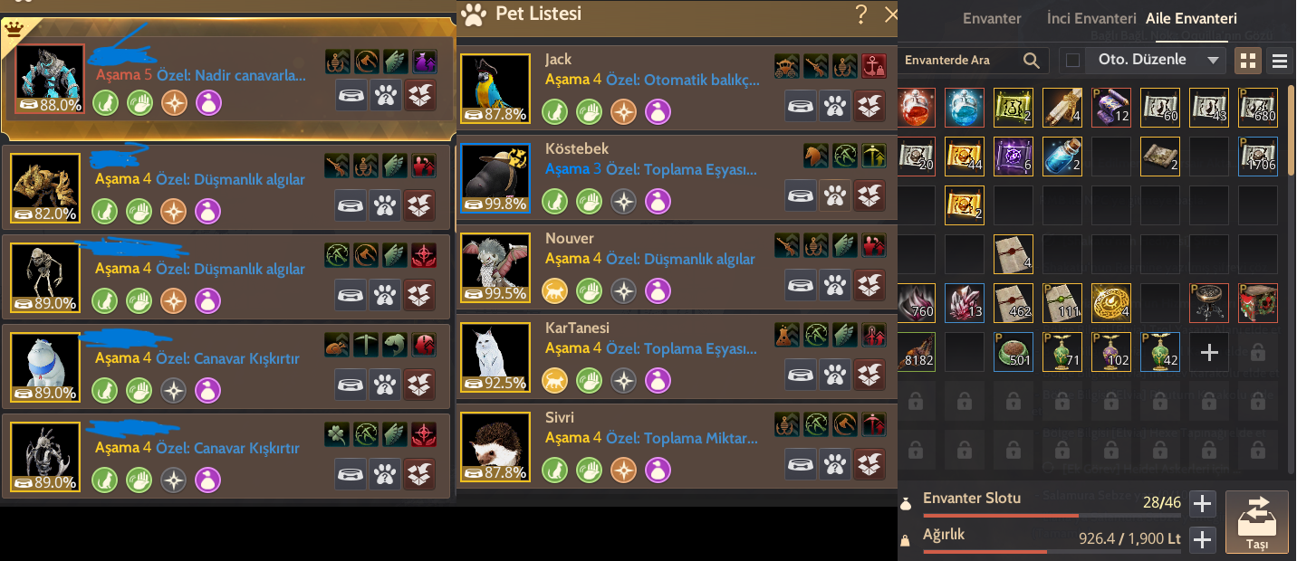Click the feed bowl icon for Jack
The image size is (1297, 561).
tap(801, 106)
